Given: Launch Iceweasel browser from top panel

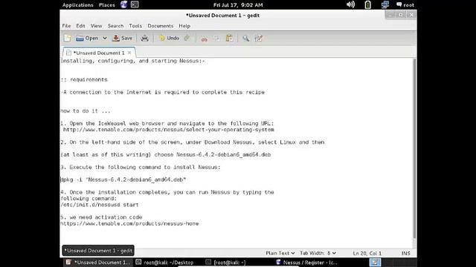Looking at the screenshot, I should coord(124,4).
